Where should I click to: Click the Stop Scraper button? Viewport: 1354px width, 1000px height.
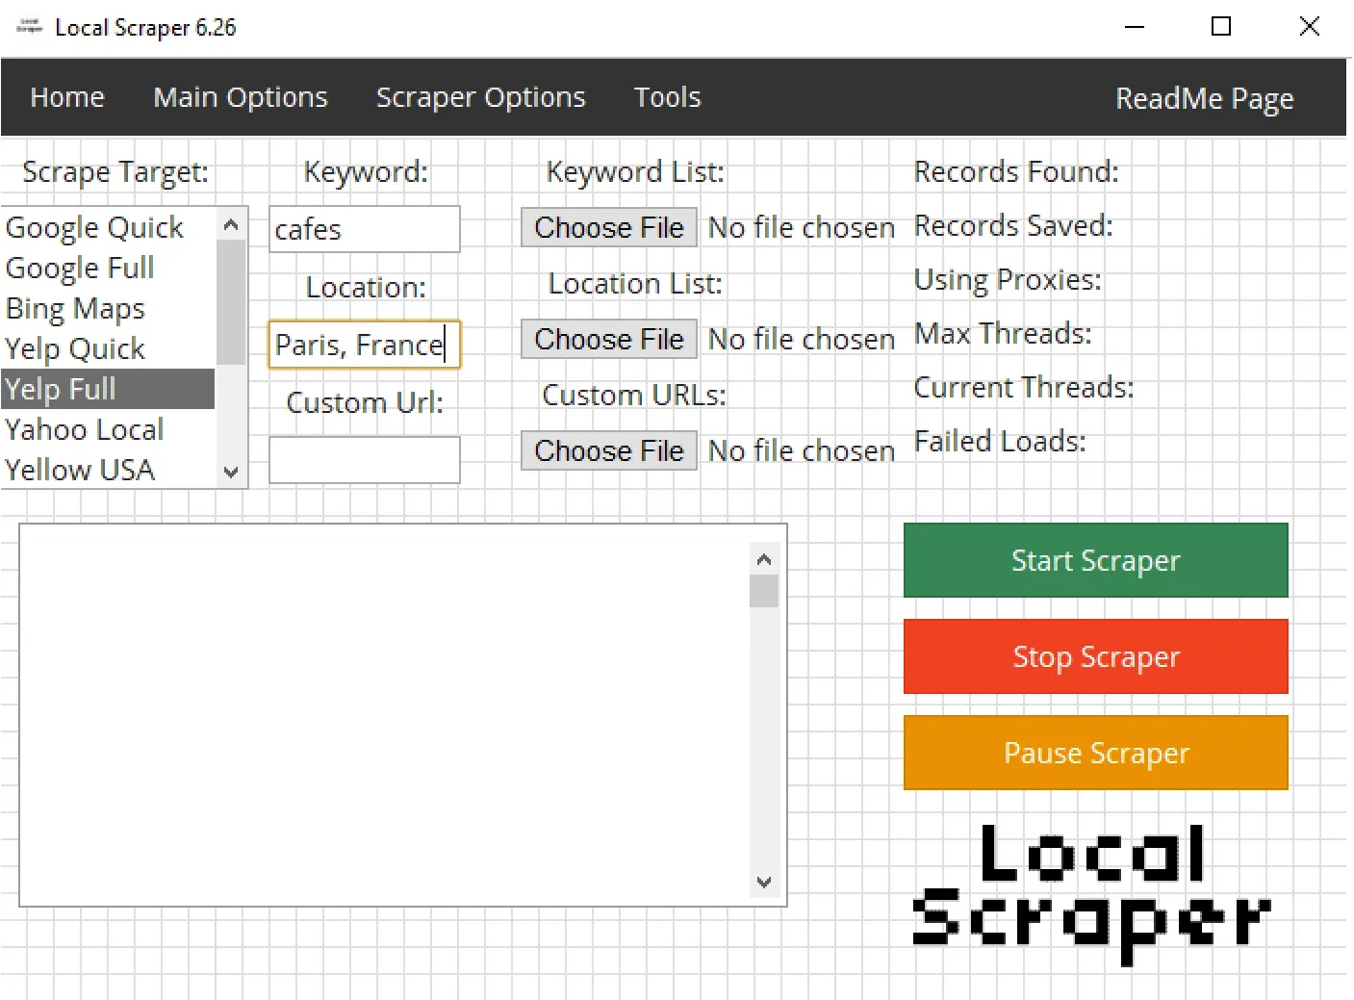click(1096, 656)
